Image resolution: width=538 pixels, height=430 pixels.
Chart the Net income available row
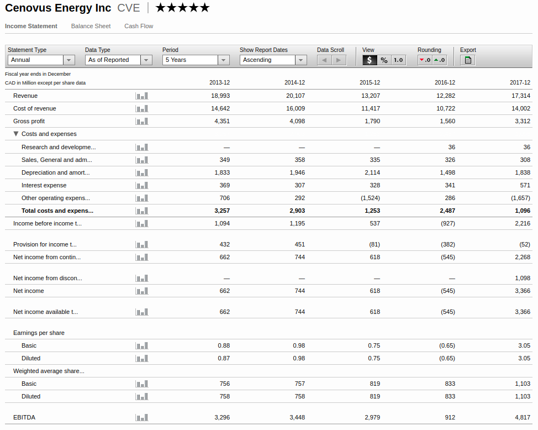coord(142,312)
